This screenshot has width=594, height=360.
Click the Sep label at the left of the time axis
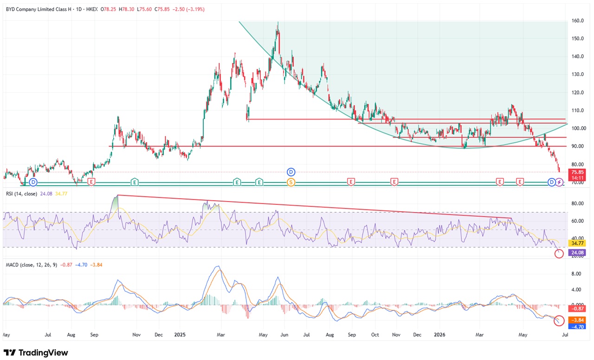click(x=93, y=334)
